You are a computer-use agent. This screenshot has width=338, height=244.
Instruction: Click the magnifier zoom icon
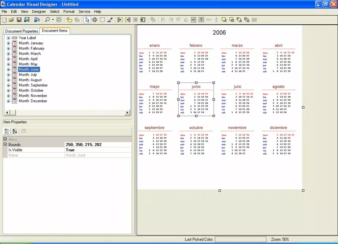click(47, 20)
